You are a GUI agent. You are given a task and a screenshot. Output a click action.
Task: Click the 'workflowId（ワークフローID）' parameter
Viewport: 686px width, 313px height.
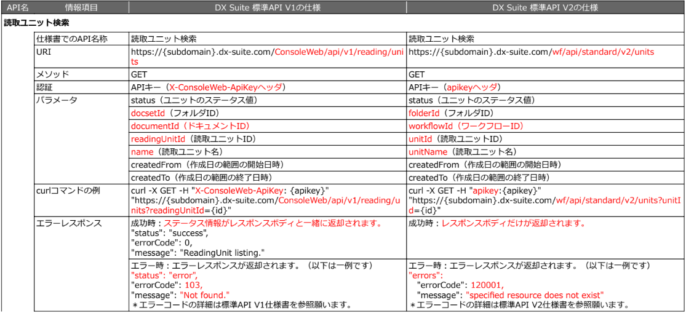tap(466, 126)
